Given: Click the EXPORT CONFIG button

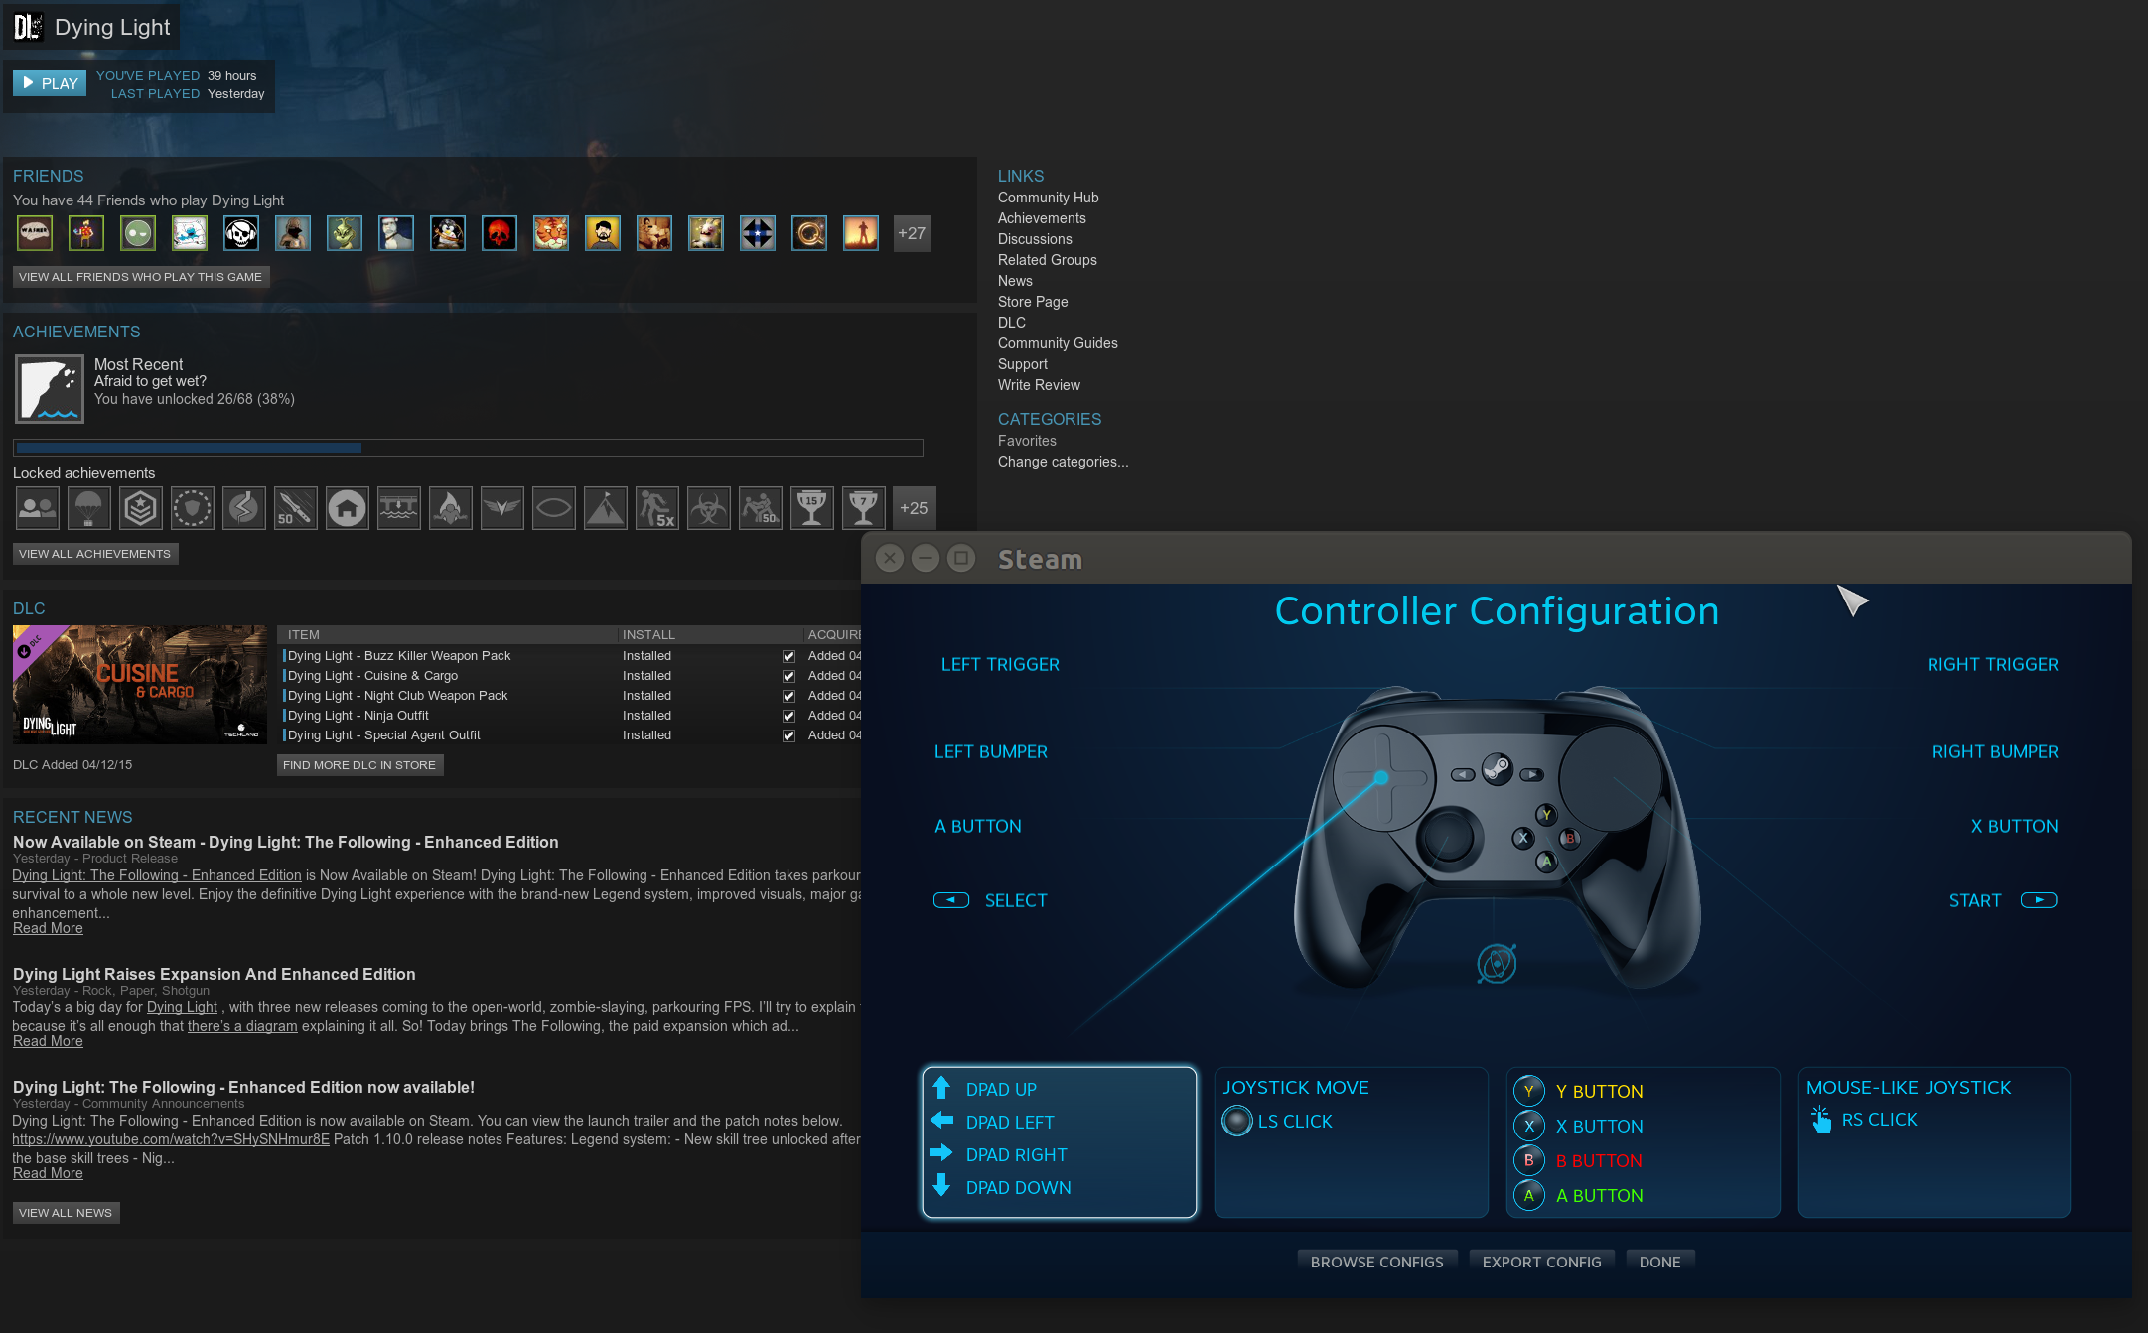Looking at the screenshot, I should [1539, 1260].
